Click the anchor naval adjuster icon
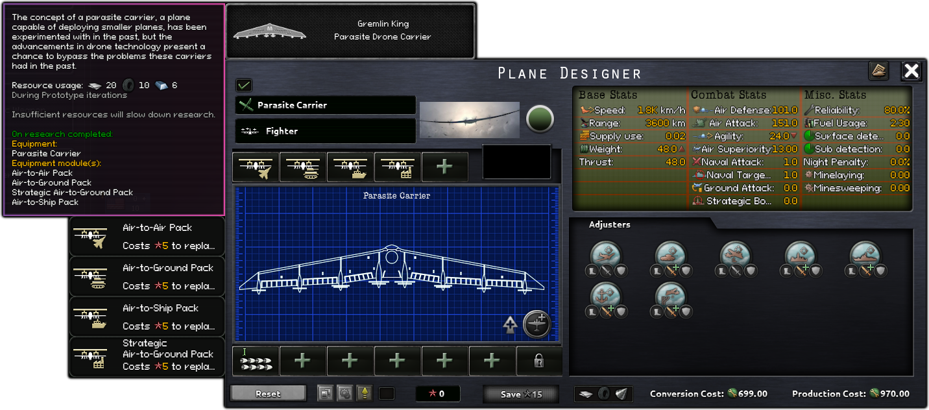The width and height of the screenshot is (929, 410). point(606,295)
